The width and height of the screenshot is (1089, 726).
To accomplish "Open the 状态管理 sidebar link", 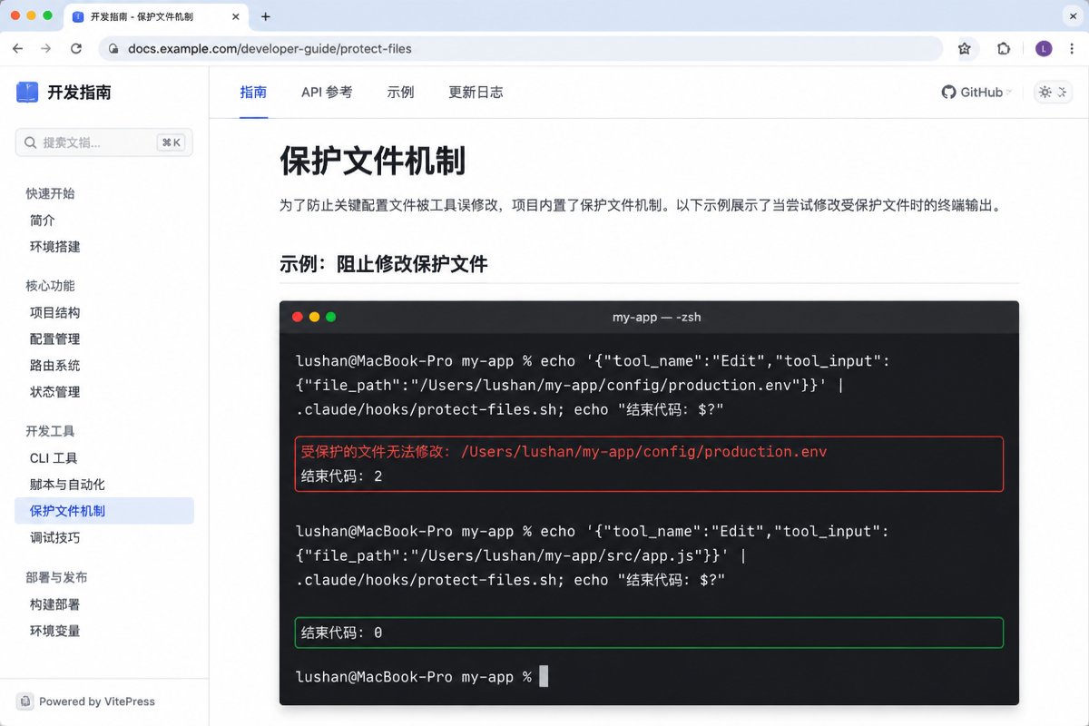I will tap(54, 391).
